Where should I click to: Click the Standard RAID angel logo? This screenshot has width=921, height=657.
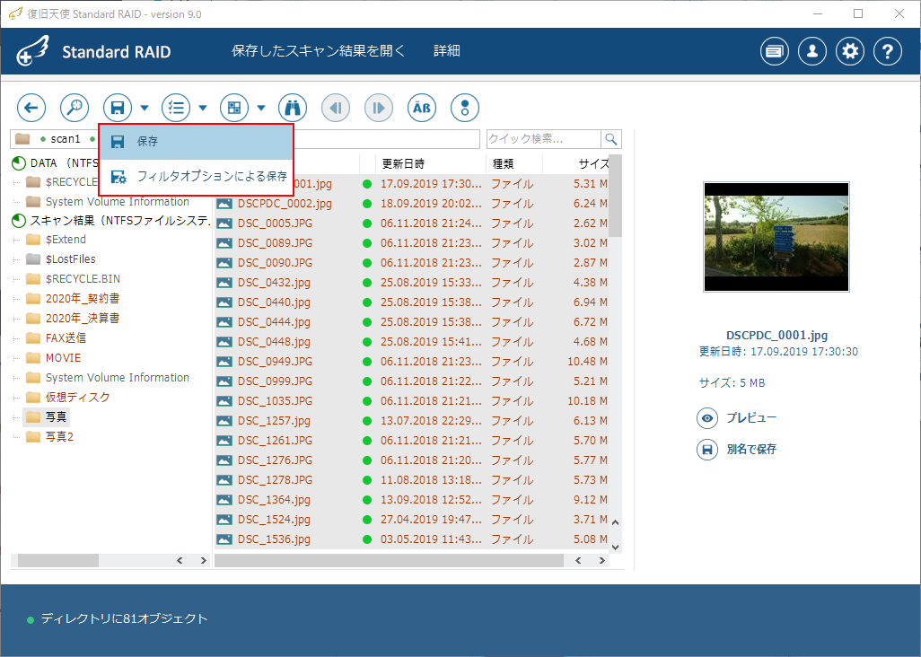pyautogui.click(x=33, y=51)
